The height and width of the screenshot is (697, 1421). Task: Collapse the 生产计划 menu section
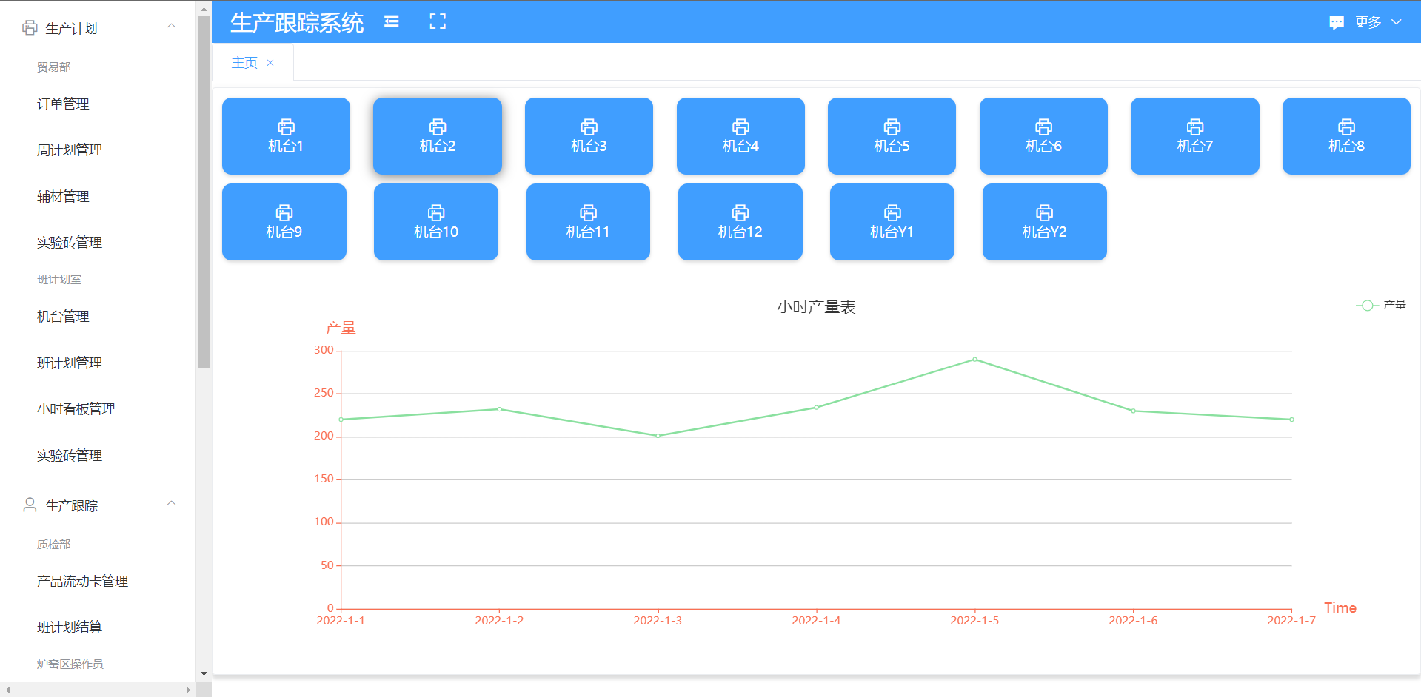(x=171, y=27)
